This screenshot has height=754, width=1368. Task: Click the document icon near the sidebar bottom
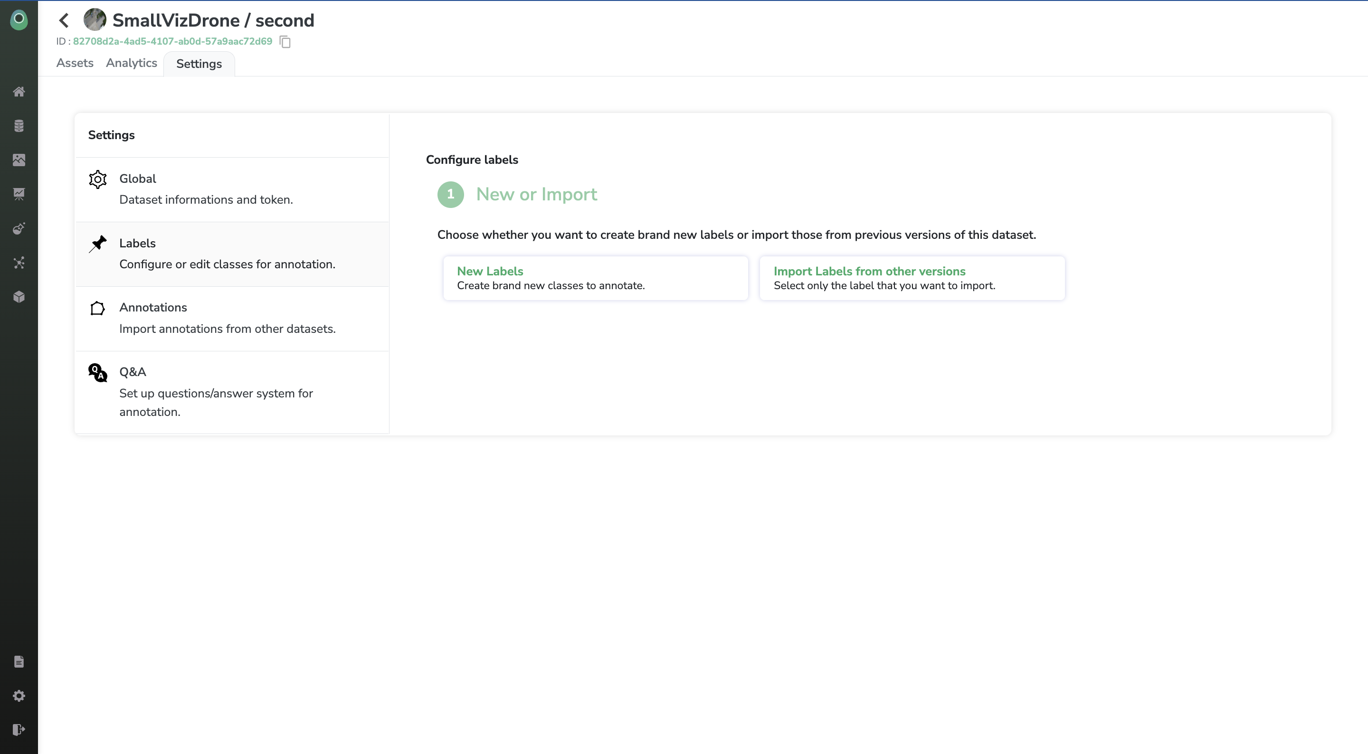coord(19,661)
